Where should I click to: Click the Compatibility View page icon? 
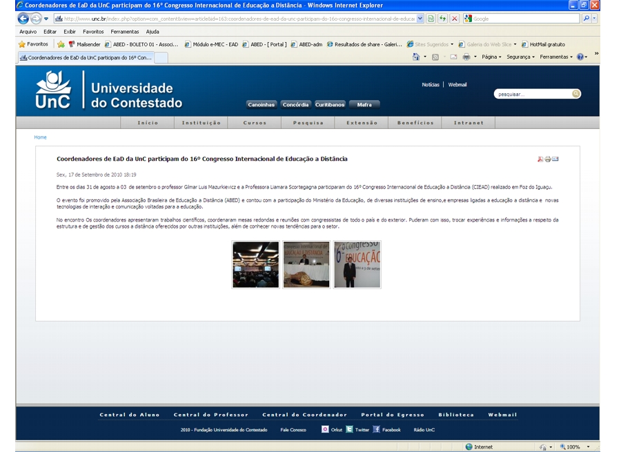click(x=431, y=19)
